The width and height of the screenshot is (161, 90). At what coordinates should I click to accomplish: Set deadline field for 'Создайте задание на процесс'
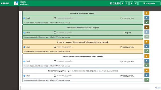(x=65, y=18)
